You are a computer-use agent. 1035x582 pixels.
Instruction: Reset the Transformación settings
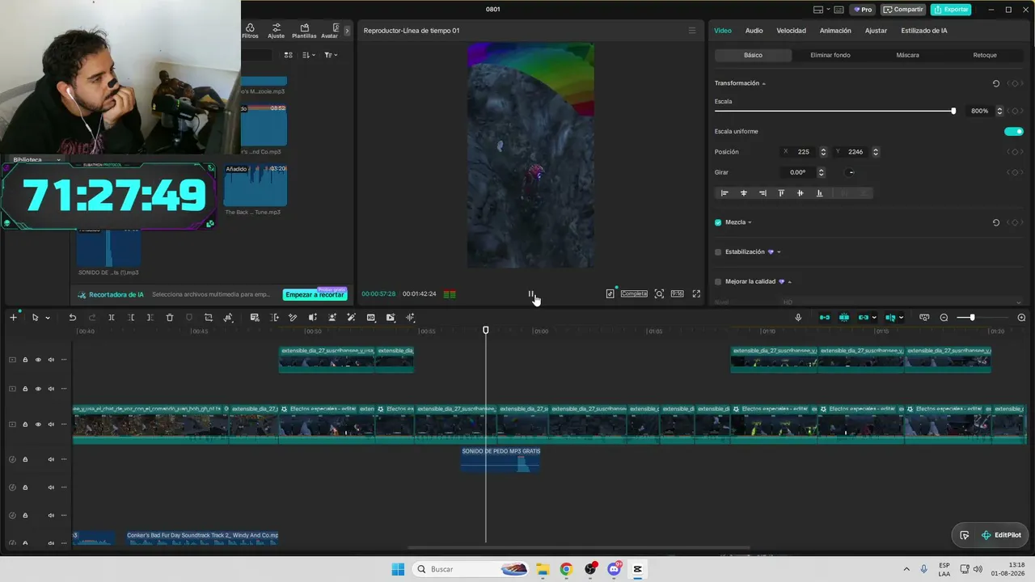(x=995, y=83)
